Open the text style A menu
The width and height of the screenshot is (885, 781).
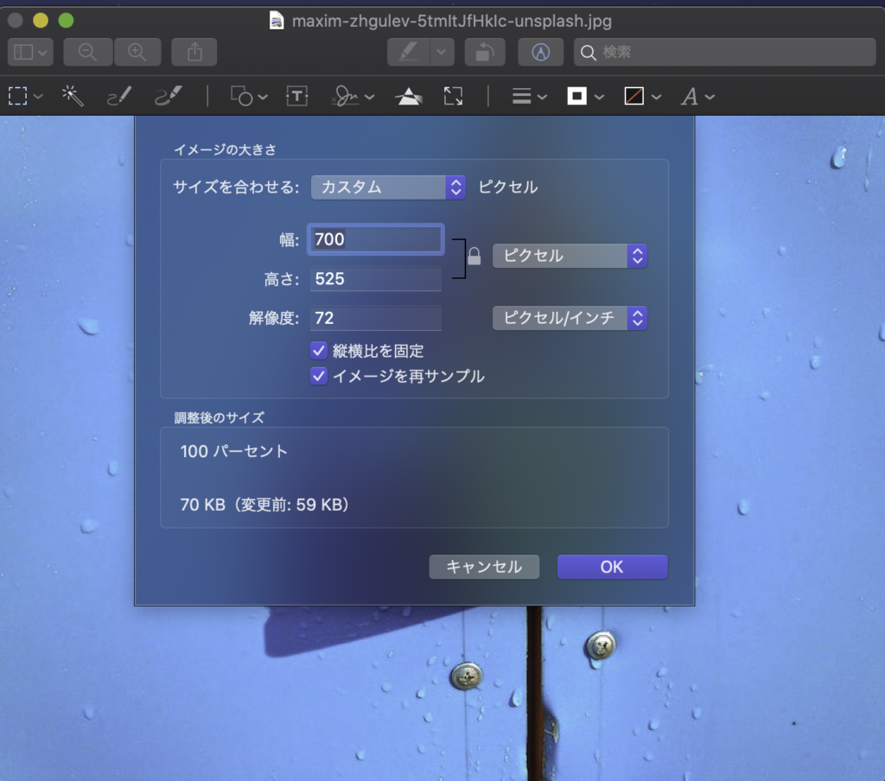(x=697, y=97)
